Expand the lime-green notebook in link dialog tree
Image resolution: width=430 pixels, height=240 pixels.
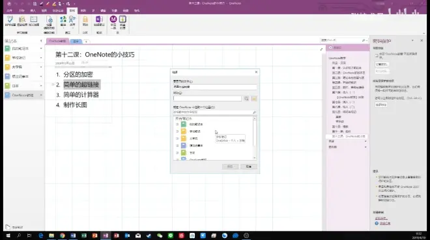177,153
